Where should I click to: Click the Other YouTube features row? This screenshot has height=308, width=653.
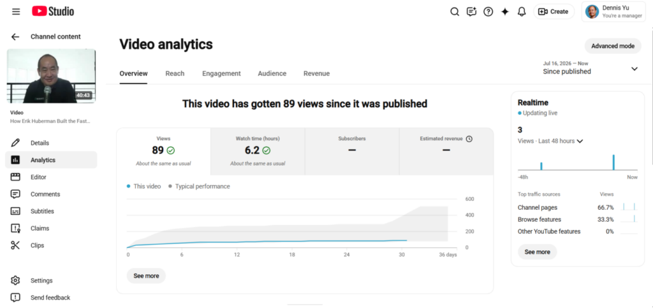tap(578, 231)
